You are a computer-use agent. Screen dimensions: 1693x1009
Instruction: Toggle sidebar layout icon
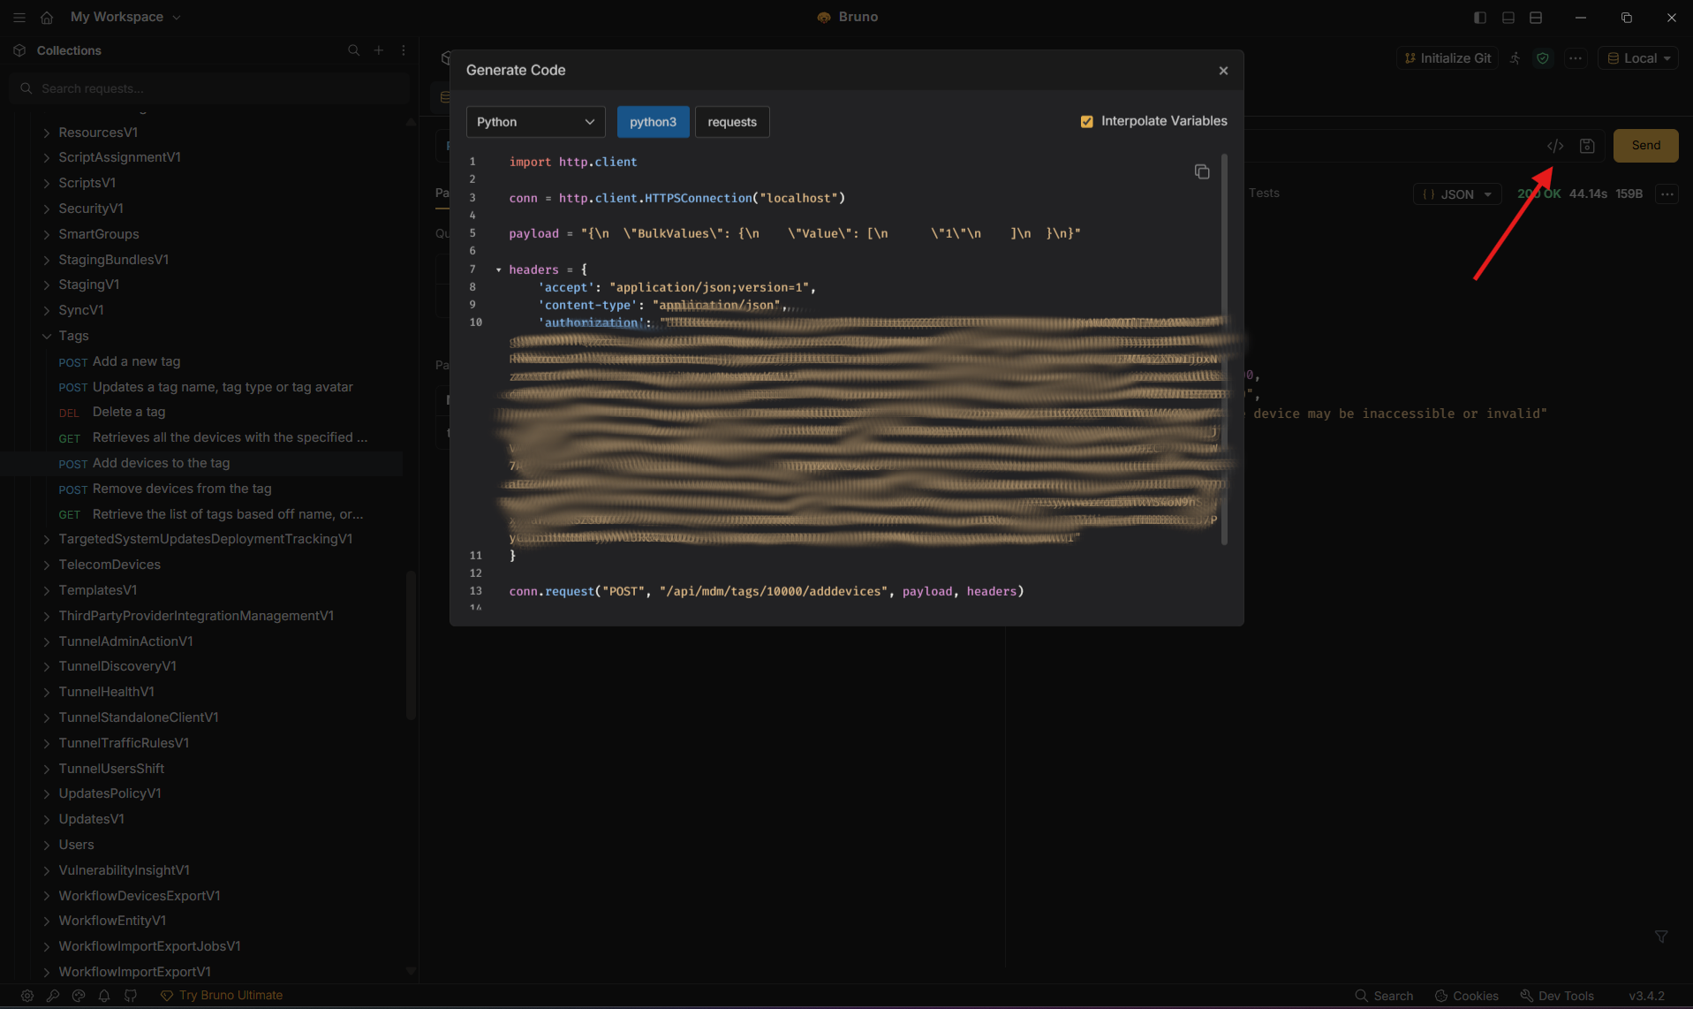click(x=1480, y=18)
